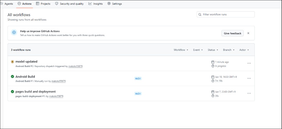
Task: Click success icon for pages build and deployment
Action: (12, 92)
